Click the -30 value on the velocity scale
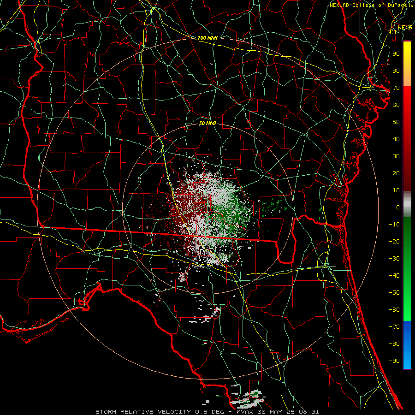 pyautogui.click(x=394, y=259)
